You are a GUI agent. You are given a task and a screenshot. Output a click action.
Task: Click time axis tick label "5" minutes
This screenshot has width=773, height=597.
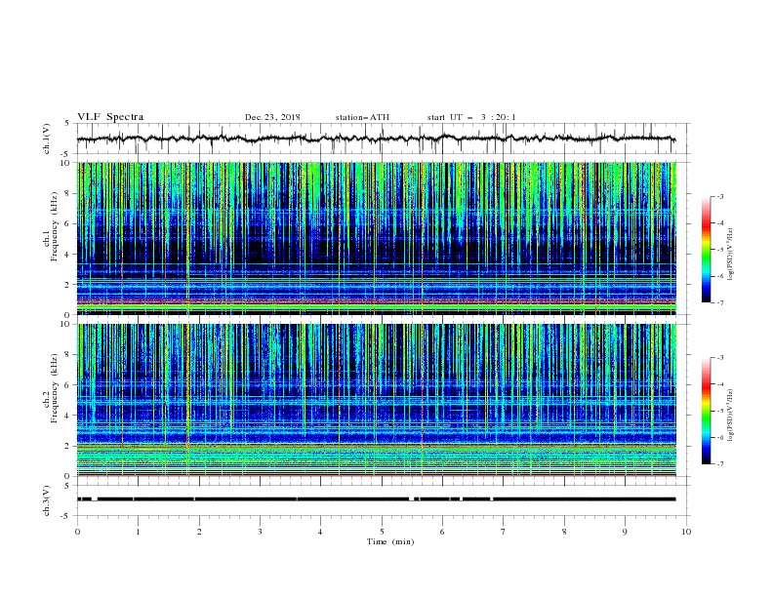click(382, 532)
